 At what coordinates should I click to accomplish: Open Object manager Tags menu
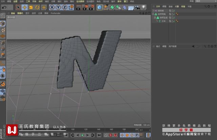(x=183, y=6)
